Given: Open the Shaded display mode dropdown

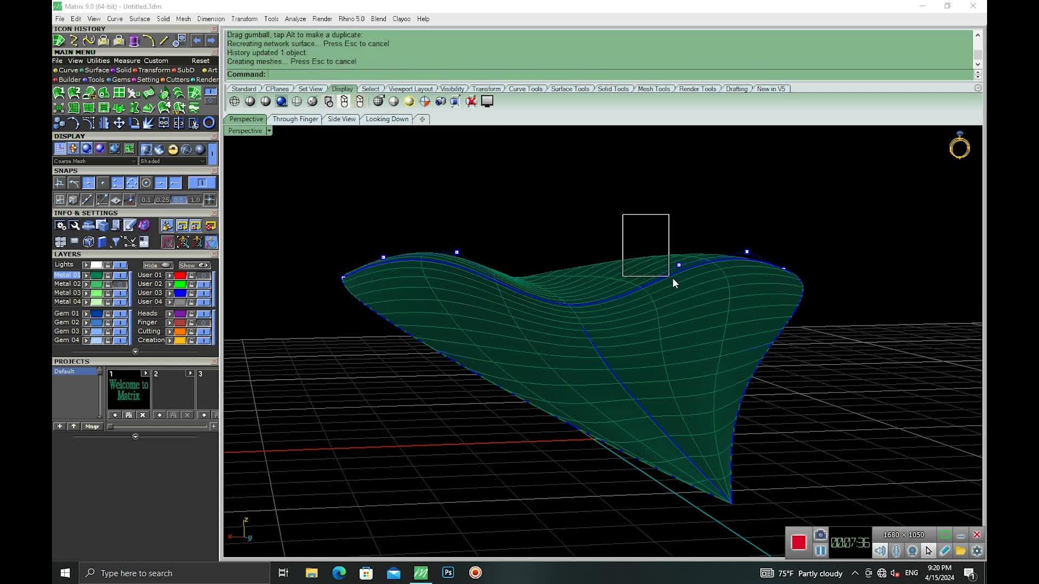Looking at the screenshot, I should coord(202,161).
